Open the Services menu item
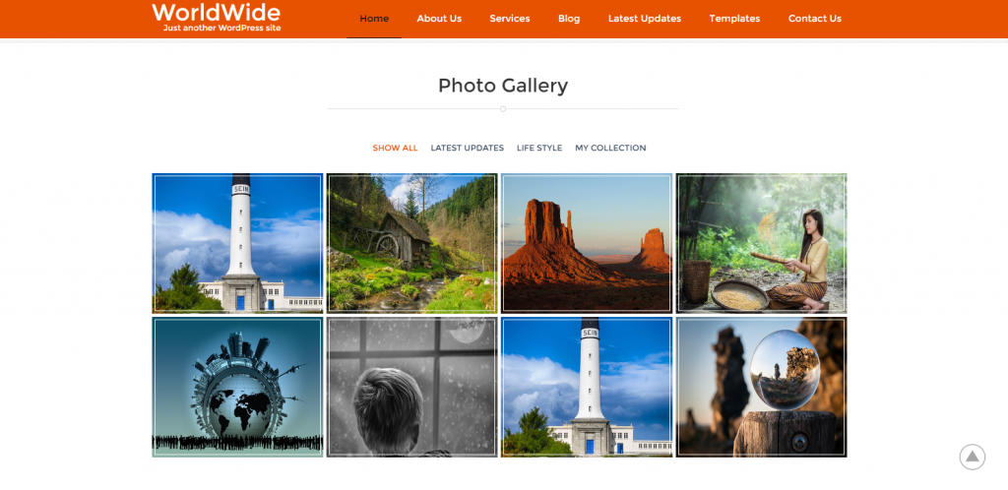1008x490 pixels. tap(510, 19)
